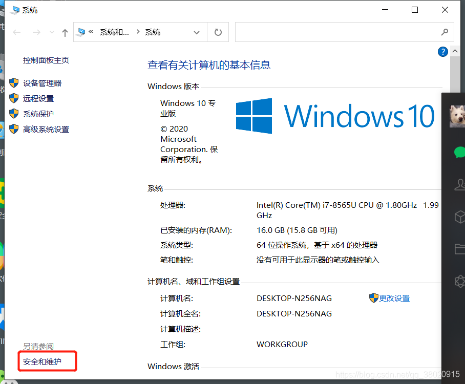The width and height of the screenshot is (465, 384).
Task: Open 设备管理器 link
Action: (x=42, y=83)
